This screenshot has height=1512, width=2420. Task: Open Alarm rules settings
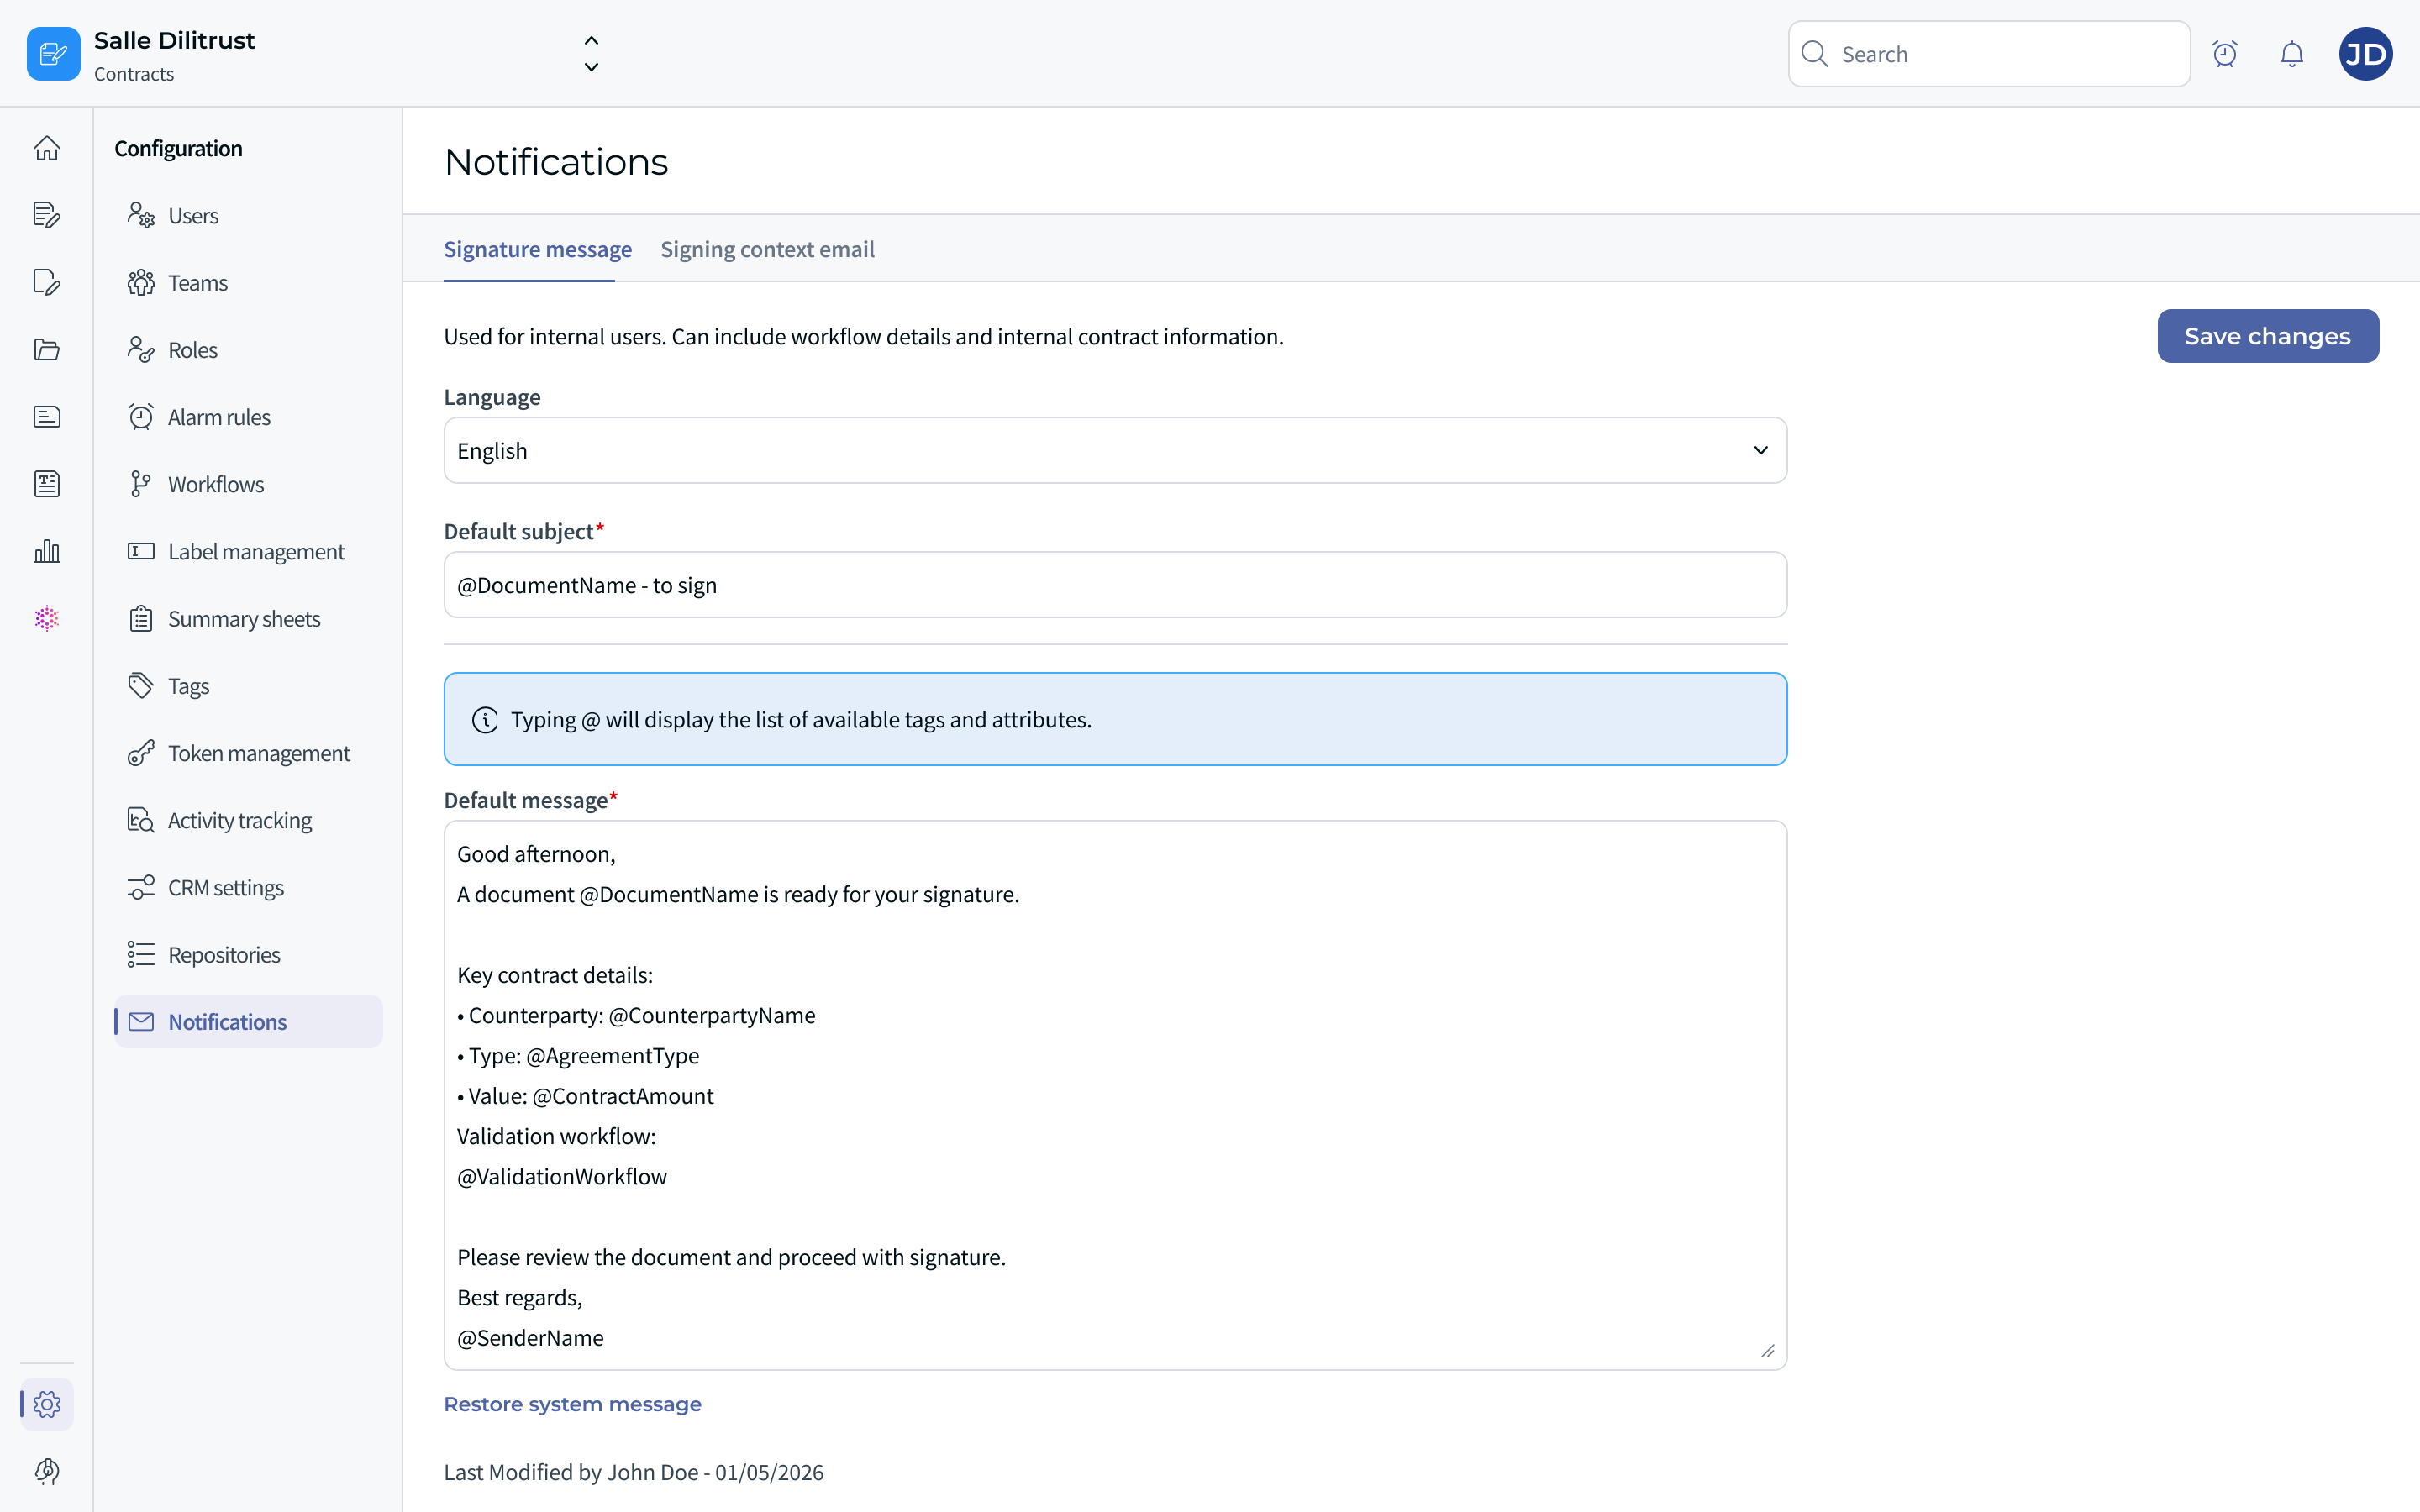pyautogui.click(x=248, y=417)
